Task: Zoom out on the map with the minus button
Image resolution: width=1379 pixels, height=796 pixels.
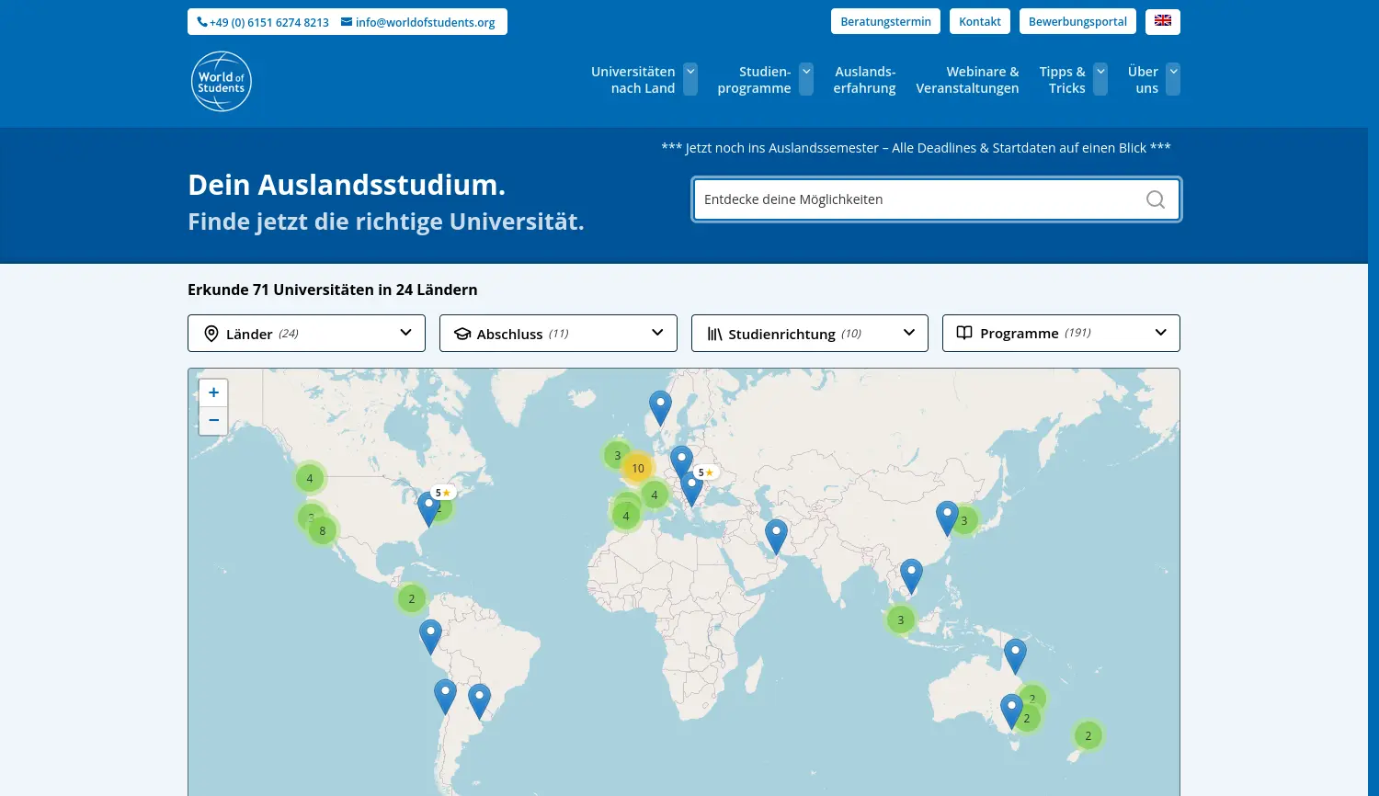Action: pos(212,420)
